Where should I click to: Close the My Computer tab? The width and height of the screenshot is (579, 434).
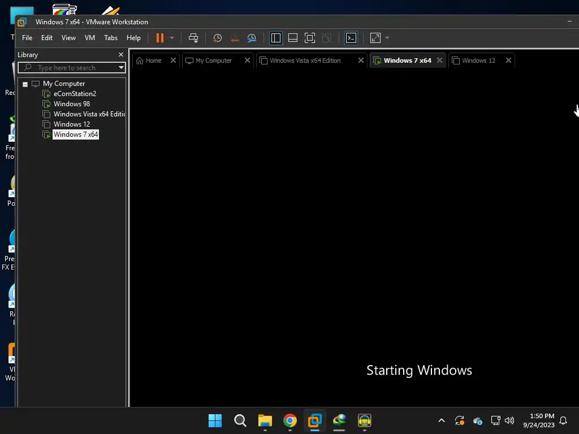[x=248, y=60]
